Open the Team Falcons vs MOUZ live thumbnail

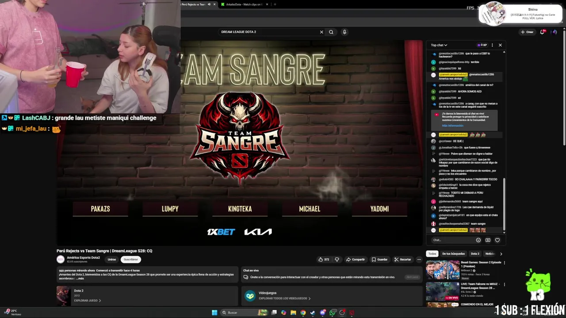443,291
